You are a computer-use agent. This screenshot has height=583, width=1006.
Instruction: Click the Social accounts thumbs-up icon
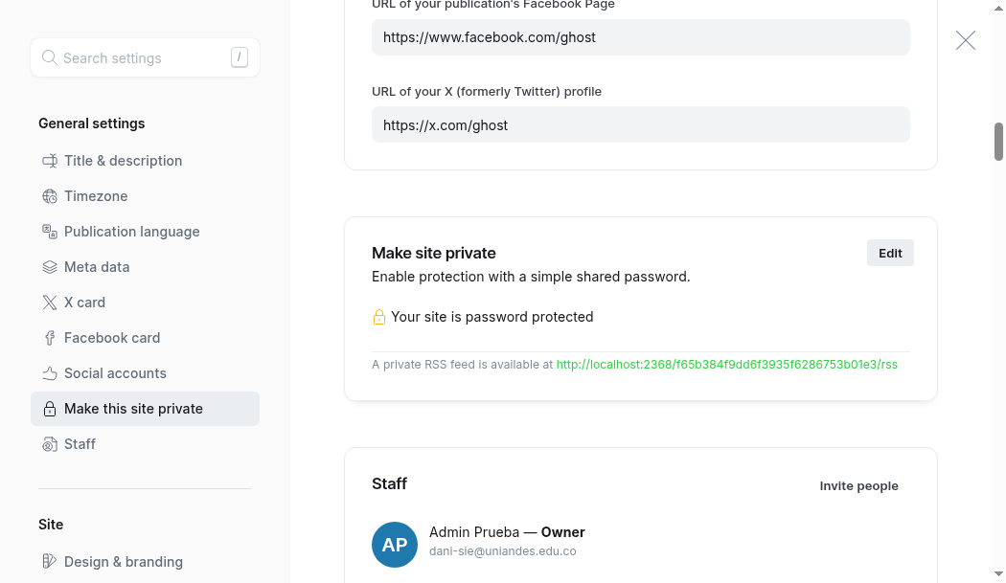click(x=50, y=373)
